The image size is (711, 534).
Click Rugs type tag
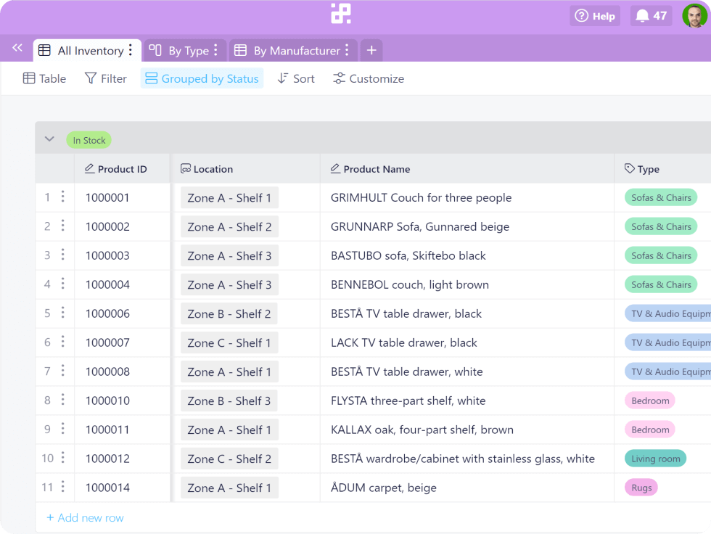[641, 488]
